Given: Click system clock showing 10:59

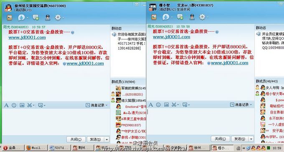Looking at the screenshot, I should pos(277,148).
